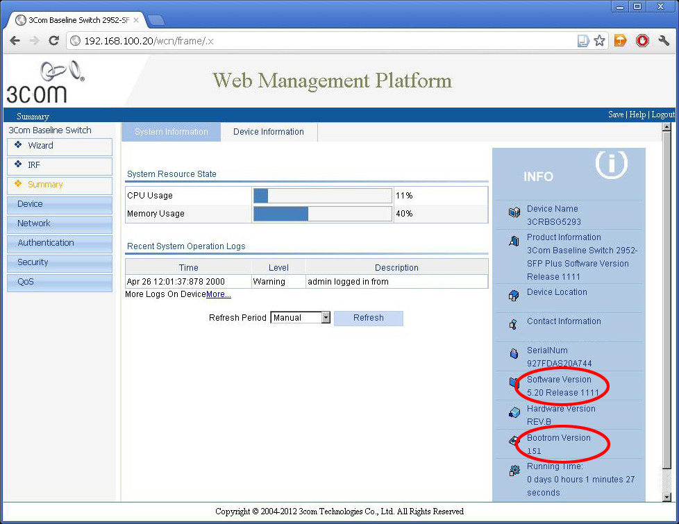Image resolution: width=679 pixels, height=524 pixels.
Task: Open the Refresh Period dropdown
Action: point(300,317)
